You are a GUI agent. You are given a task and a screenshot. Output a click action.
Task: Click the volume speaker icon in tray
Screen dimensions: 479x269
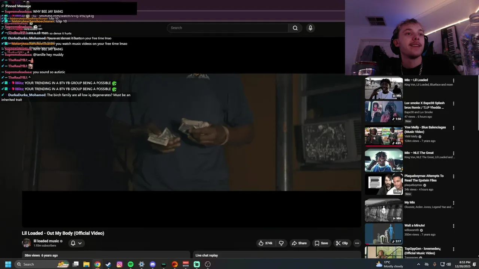tap(449, 264)
